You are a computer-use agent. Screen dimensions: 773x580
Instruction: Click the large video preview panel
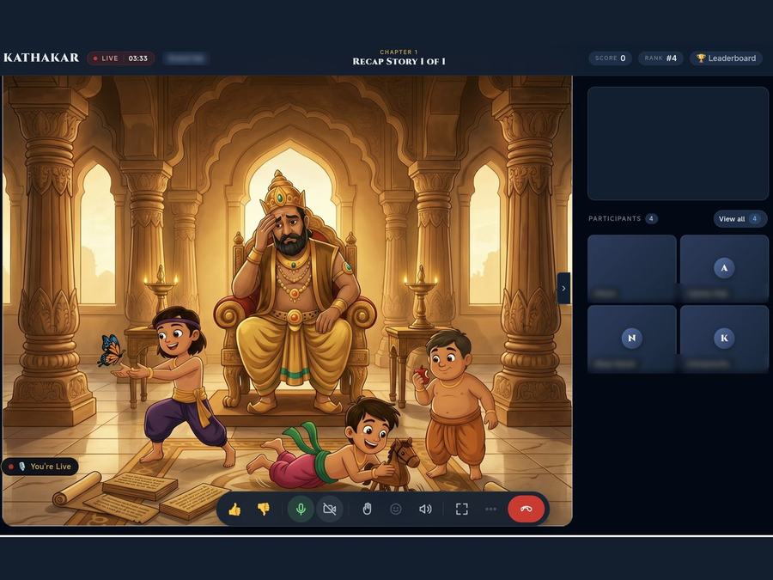[678, 143]
